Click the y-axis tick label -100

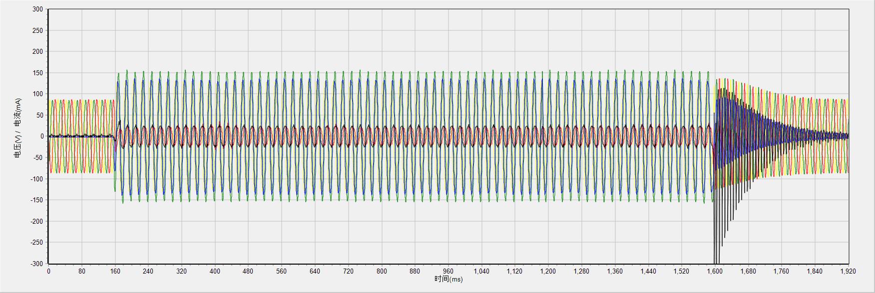(x=36, y=179)
